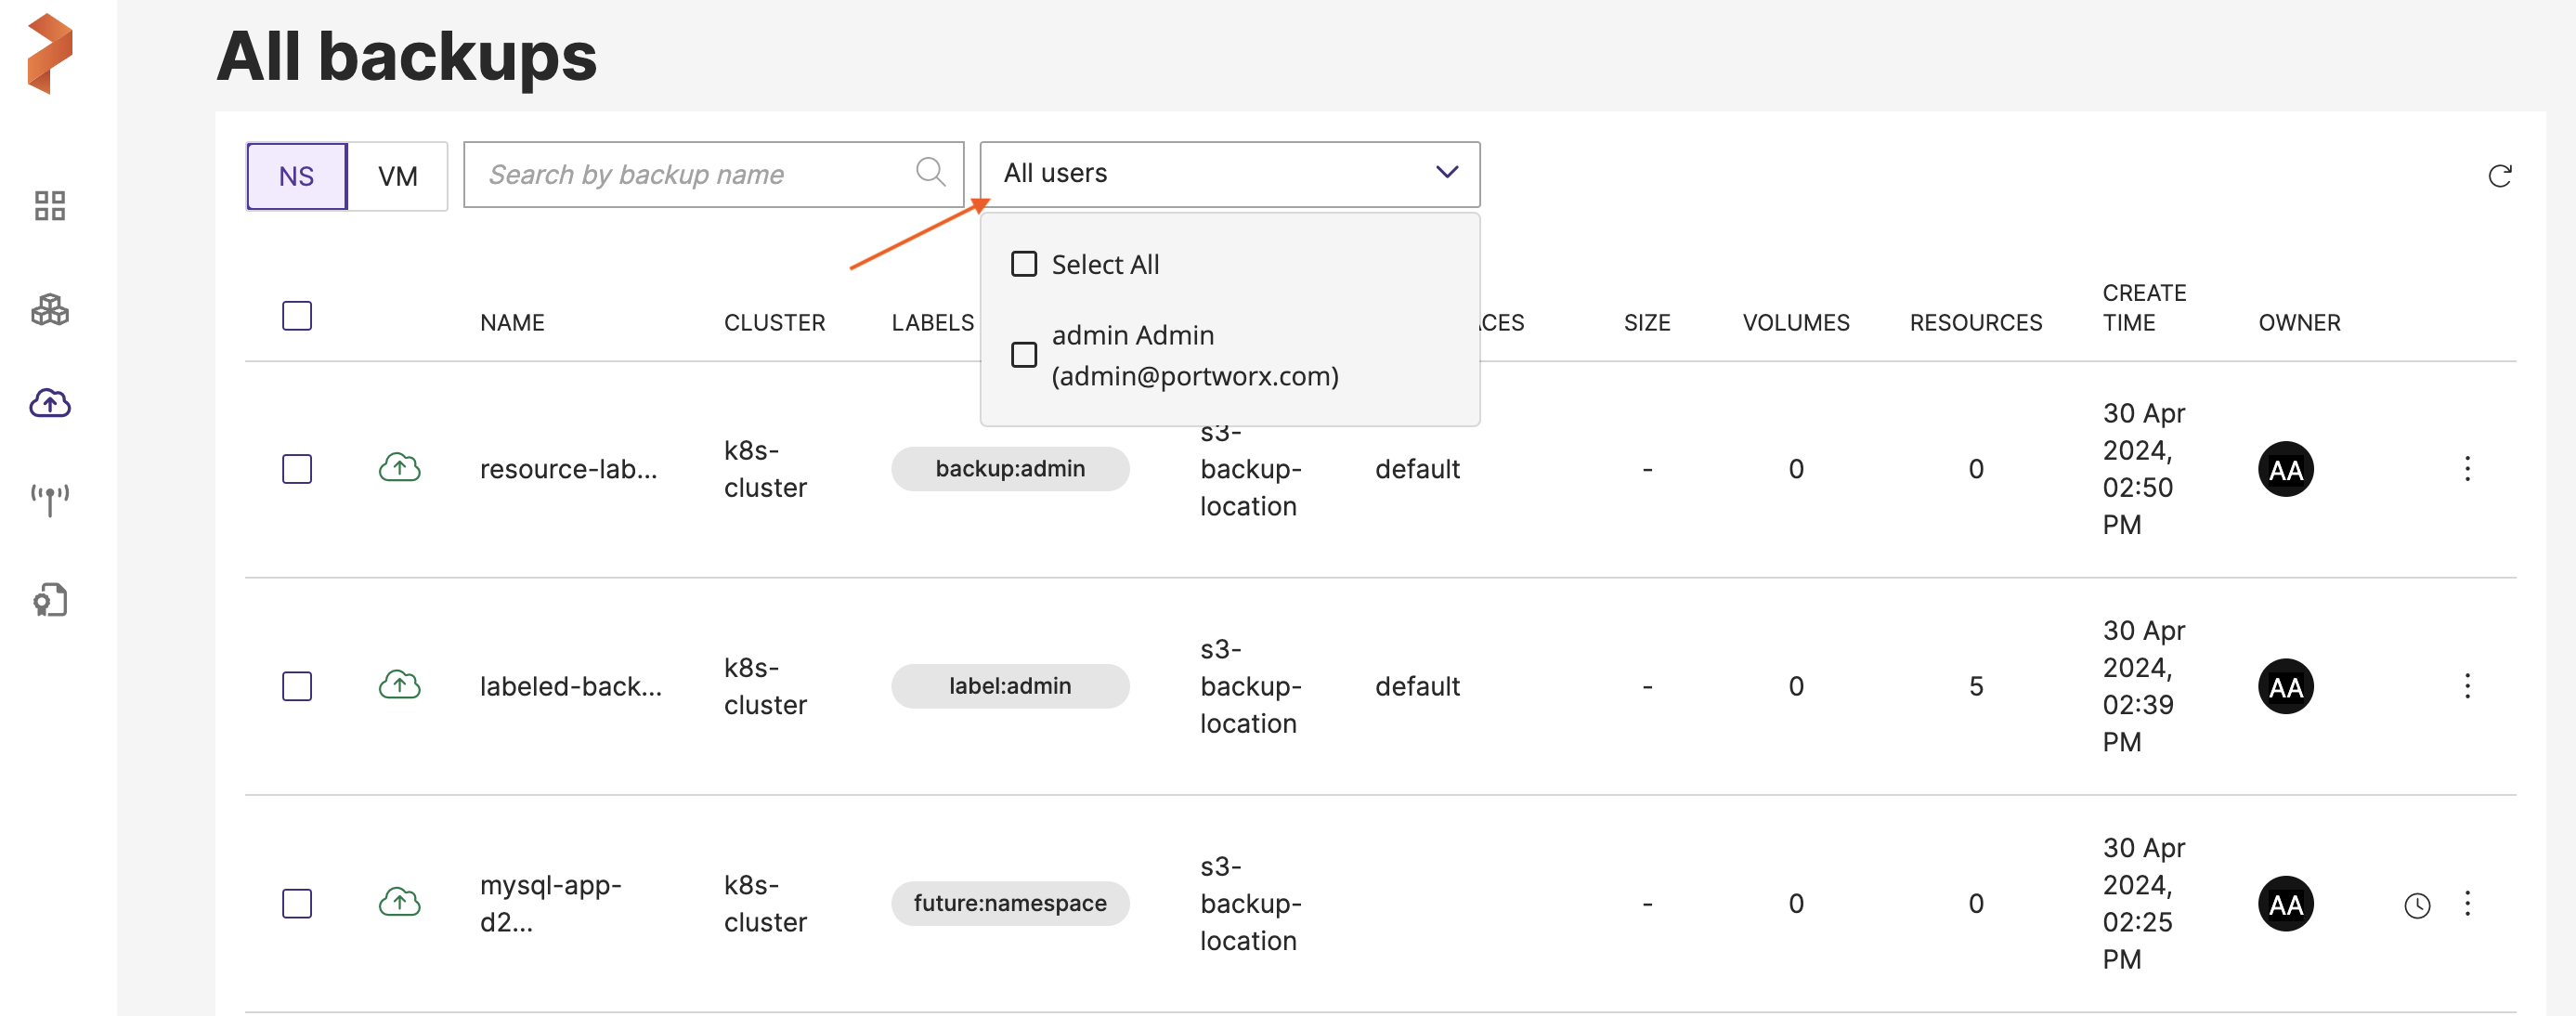Viewport: 2576px width, 1016px height.
Task: Open the three-dot menu for the mysql-app backup
Action: pyautogui.click(x=2467, y=904)
